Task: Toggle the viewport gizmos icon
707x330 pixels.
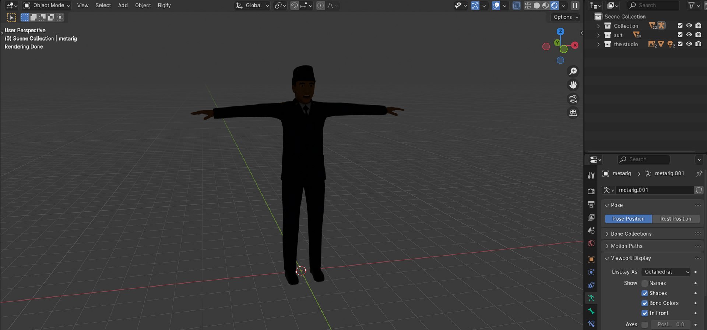Action: [x=475, y=5]
